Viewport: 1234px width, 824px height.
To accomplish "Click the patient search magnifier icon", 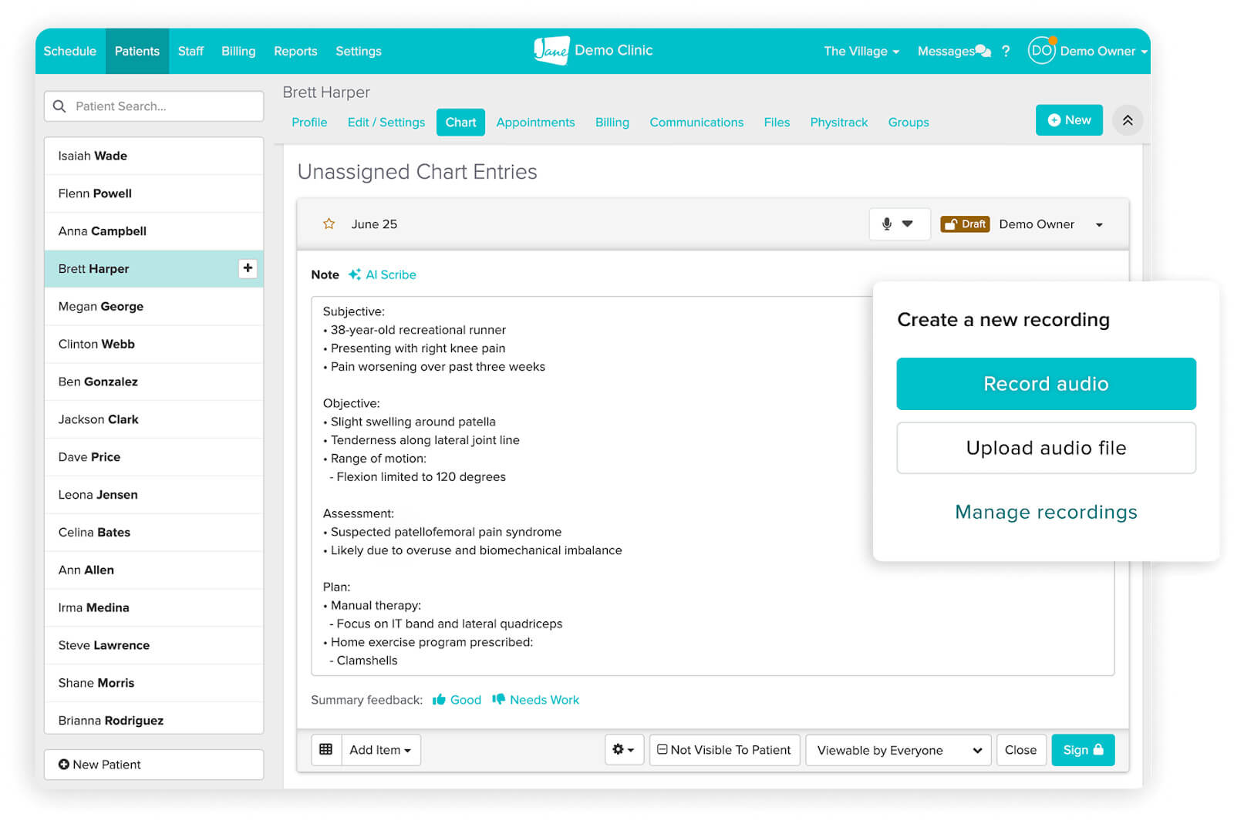I will 59,106.
